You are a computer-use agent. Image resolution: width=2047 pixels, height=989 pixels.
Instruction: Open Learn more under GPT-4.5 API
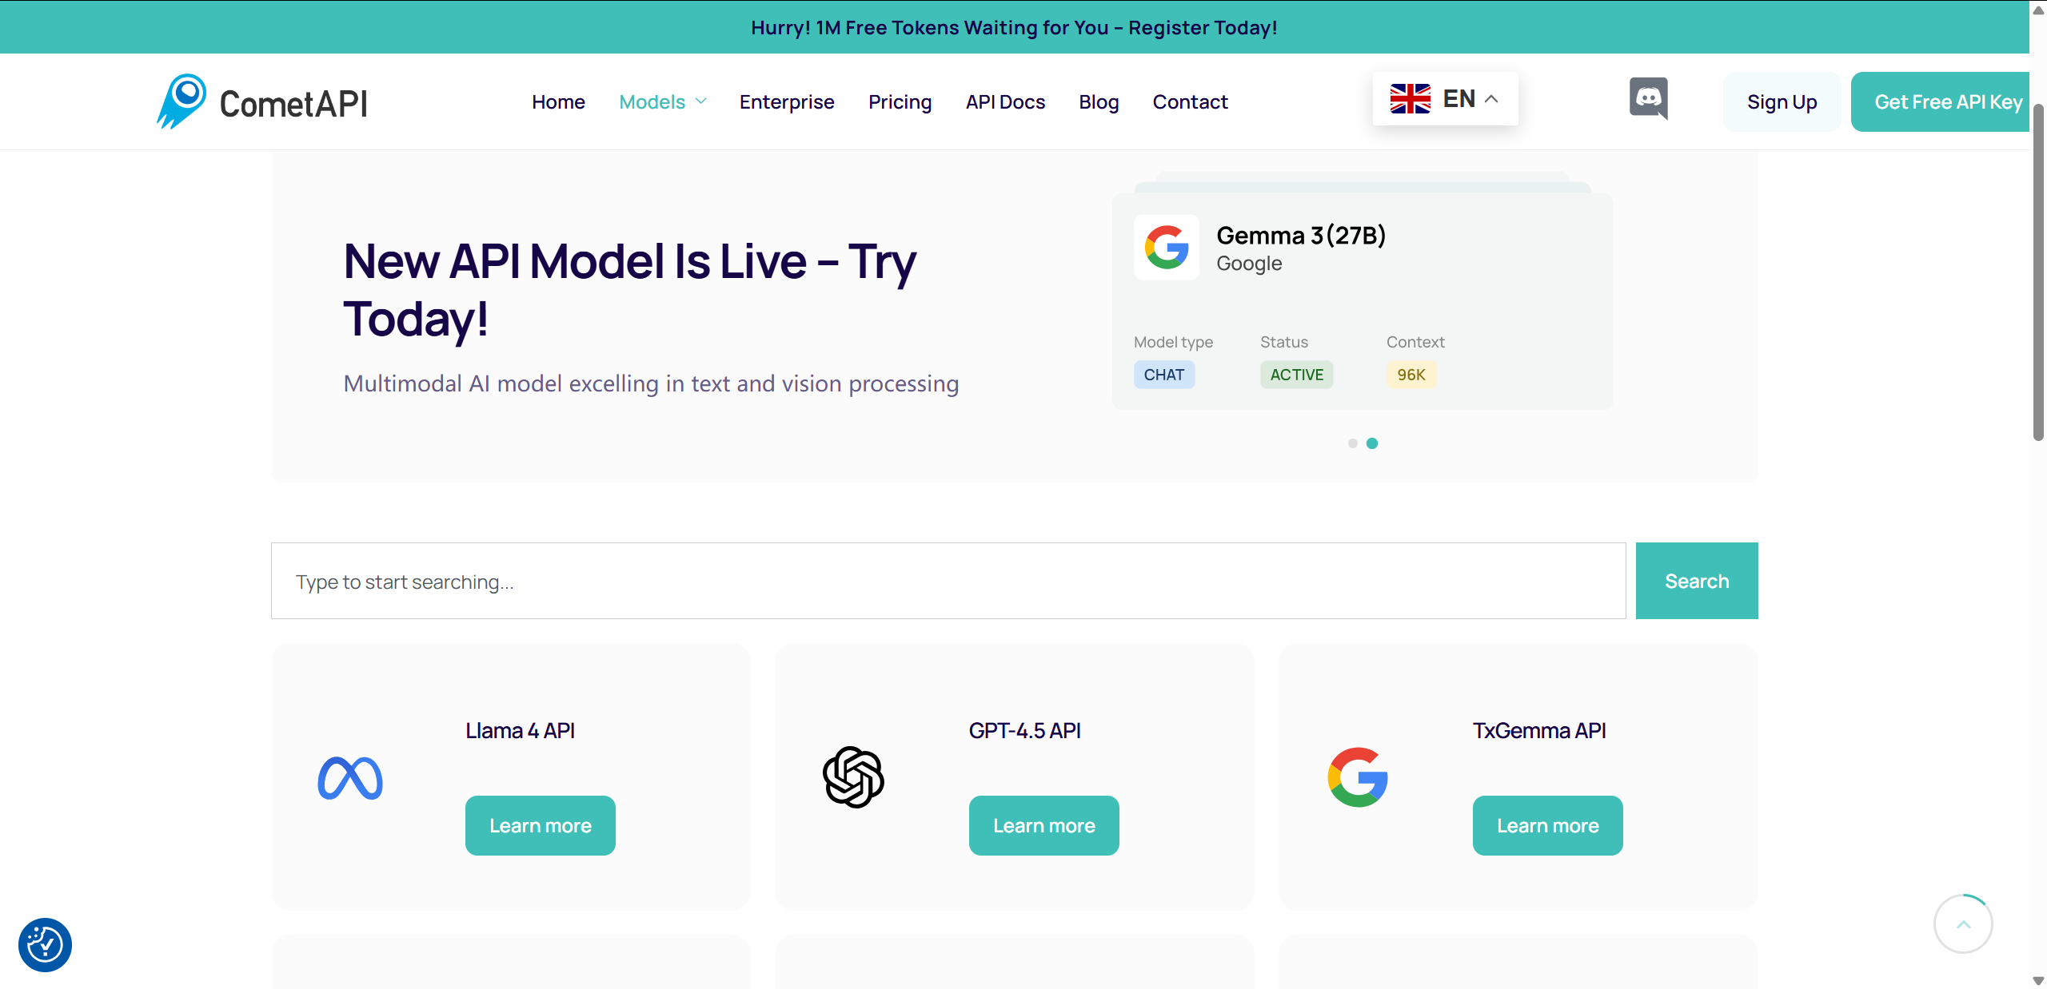point(1043,825)
